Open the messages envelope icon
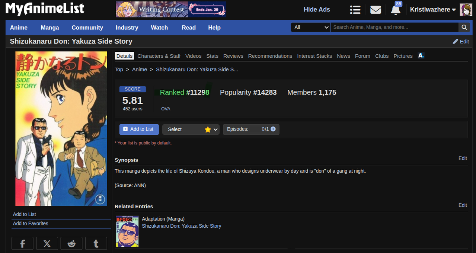 point(376,10)
